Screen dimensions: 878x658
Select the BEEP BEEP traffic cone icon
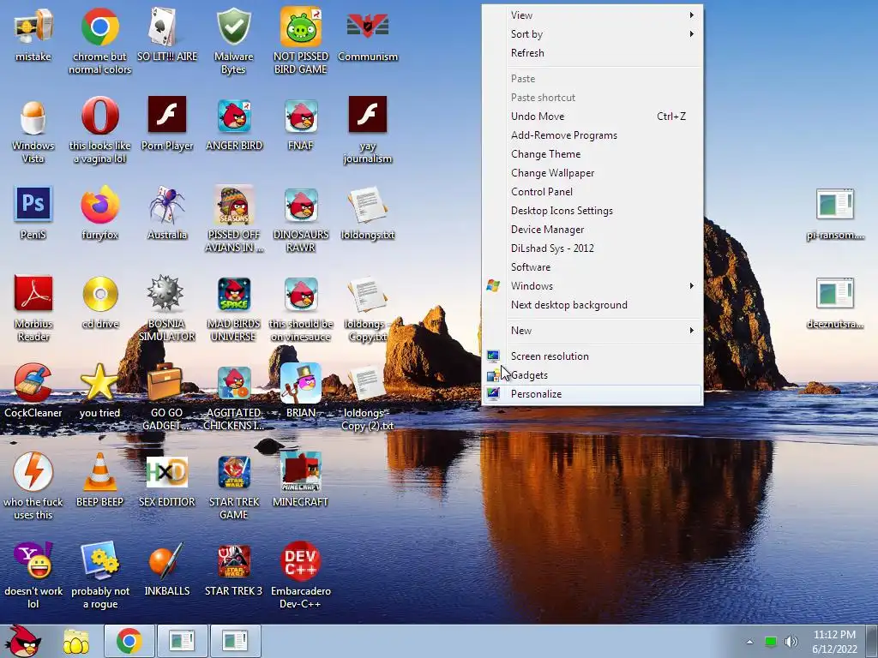point(99,480)
